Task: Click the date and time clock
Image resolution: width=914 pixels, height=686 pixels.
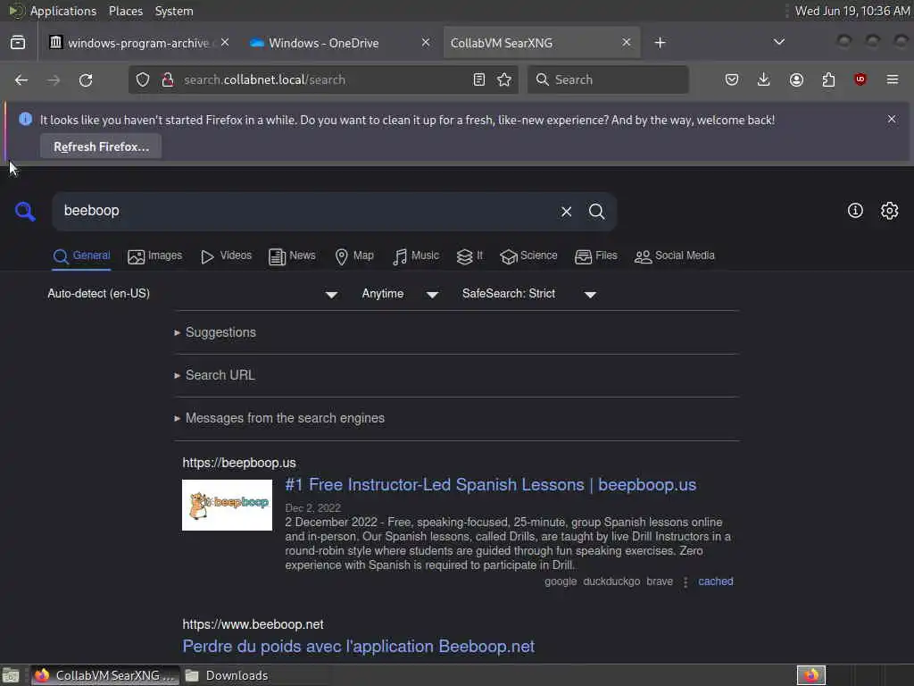Action: (852, 11)
